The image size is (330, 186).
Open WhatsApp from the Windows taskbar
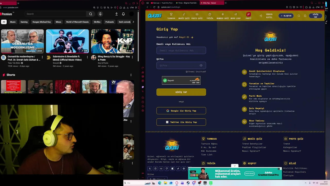point(211,183)
